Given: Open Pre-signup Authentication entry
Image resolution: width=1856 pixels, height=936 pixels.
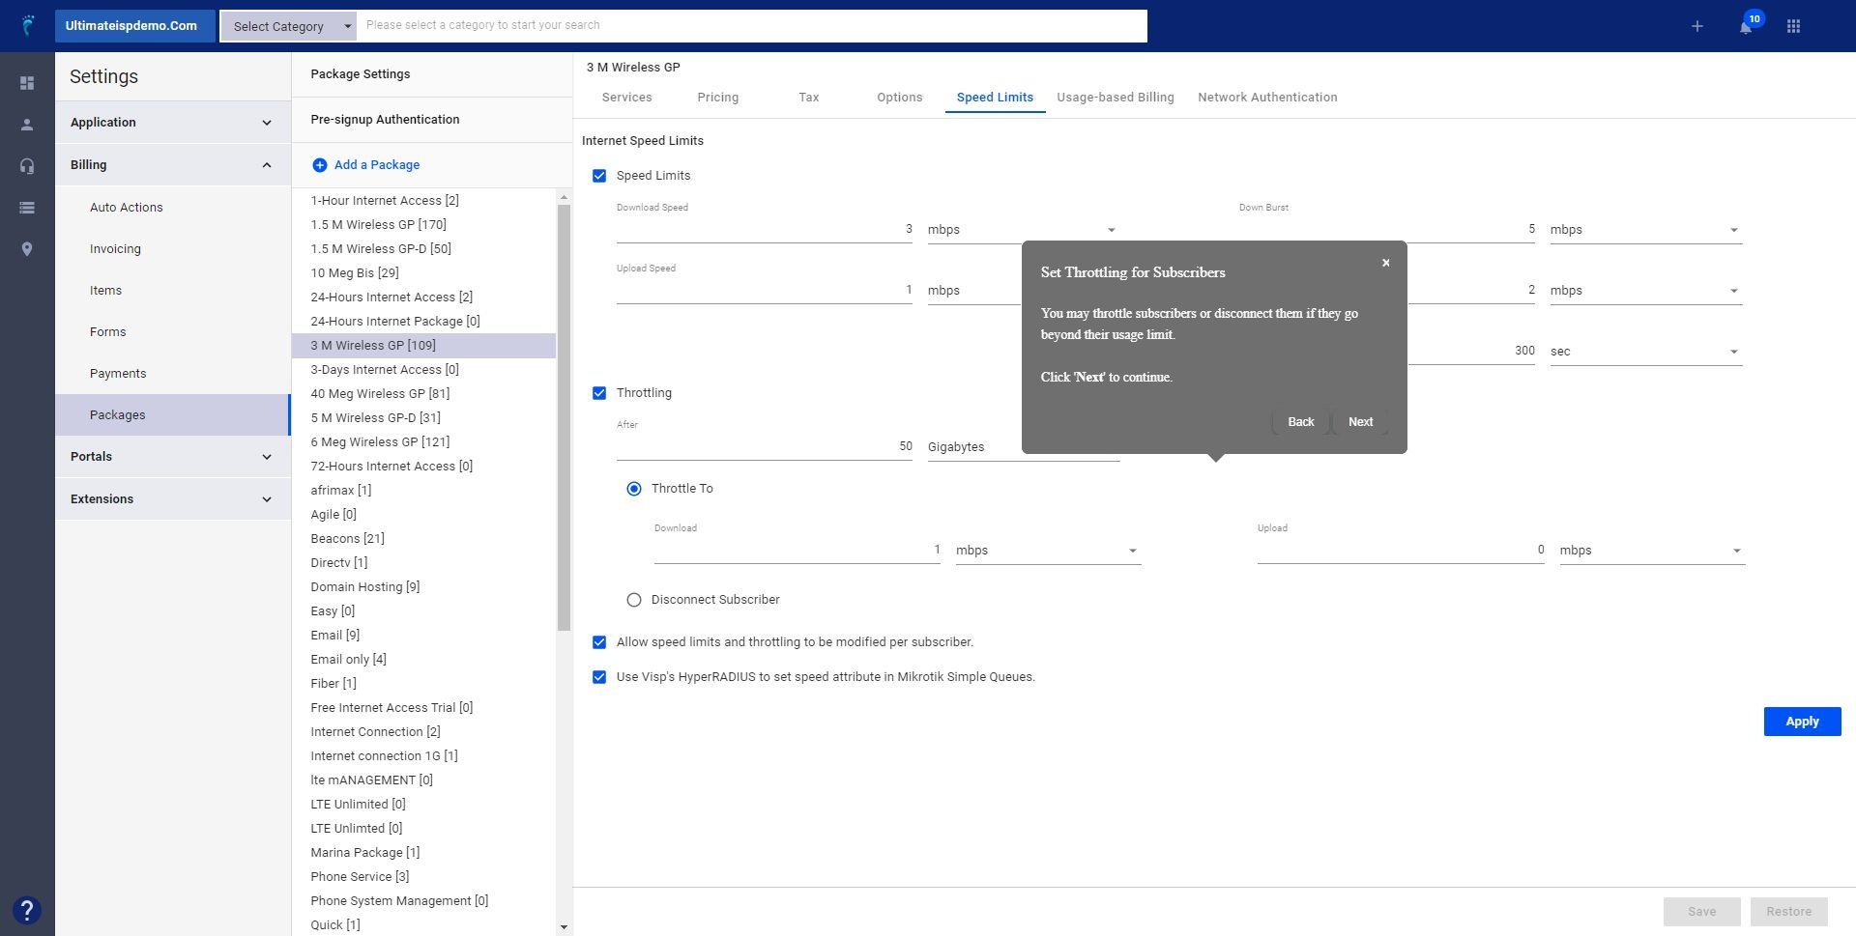Looking at the screenshot, I should (431, 120).
